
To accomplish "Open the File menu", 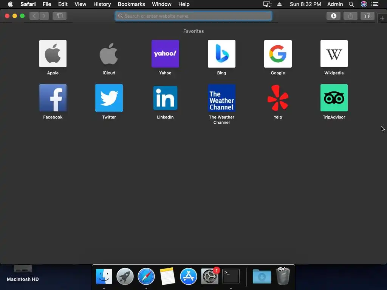I will [46, 4].
